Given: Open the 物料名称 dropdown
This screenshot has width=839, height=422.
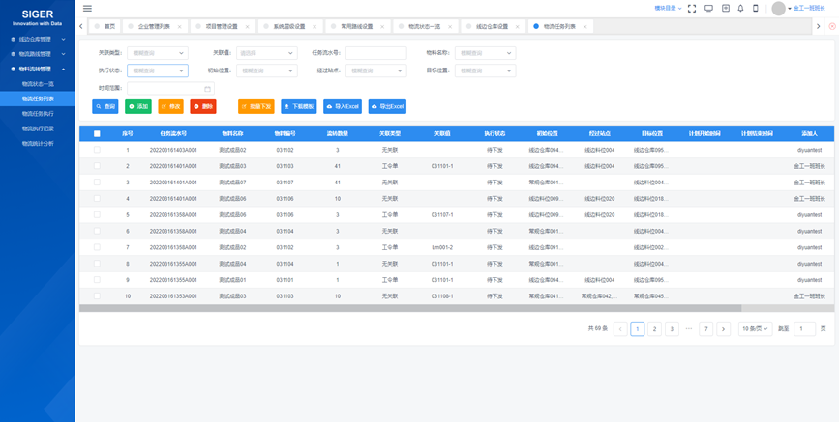Looking at the screenshot, I should [x=486, y=53].
